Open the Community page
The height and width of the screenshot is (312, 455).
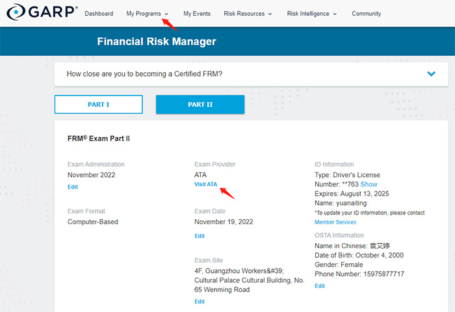[366, 14]
